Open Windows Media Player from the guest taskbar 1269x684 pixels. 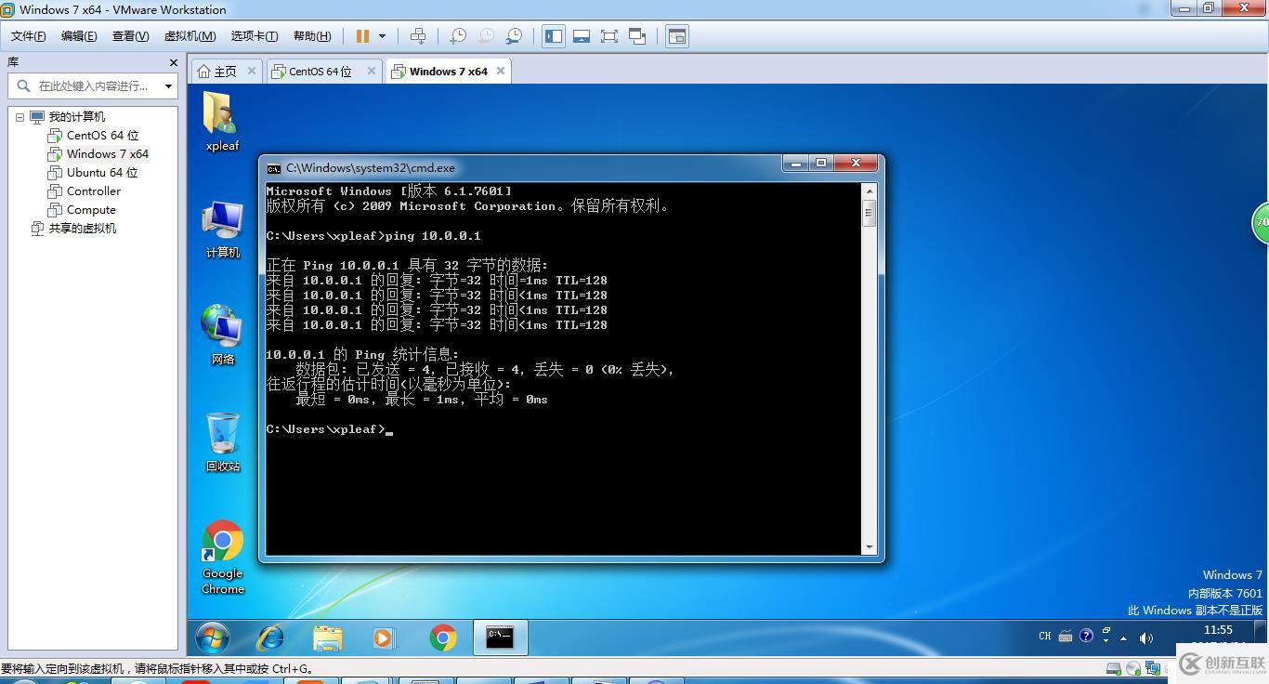(x=383, y=638)
